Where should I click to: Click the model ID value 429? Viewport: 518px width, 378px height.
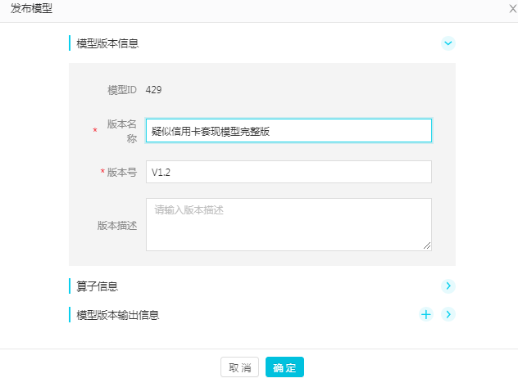(x=153, y=89)
